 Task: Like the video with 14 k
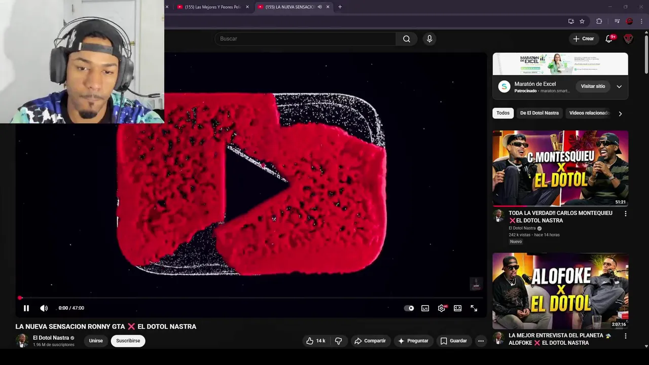(315, 341)
